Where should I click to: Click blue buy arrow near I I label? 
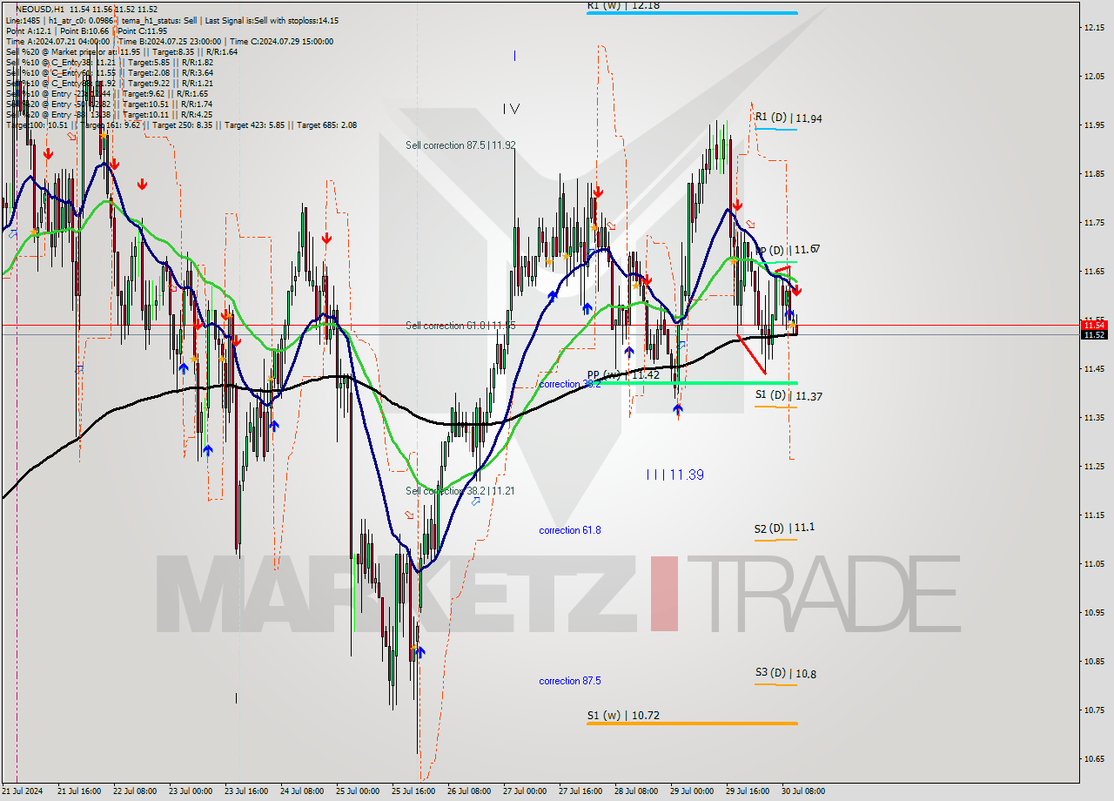pyautogui.click(x=678, y=408)
